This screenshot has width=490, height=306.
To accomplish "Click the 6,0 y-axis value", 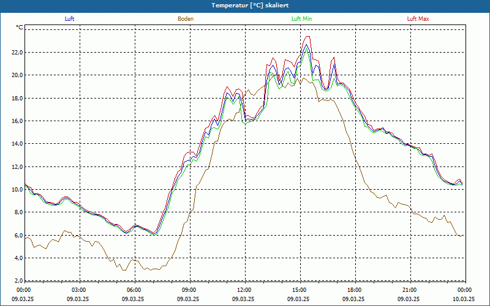I will click(x=19, y=236).
